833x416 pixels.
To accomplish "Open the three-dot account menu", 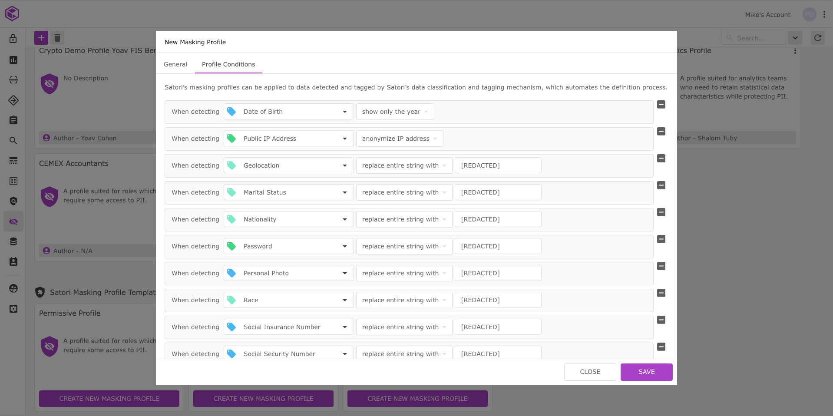I will click(824, 14).
